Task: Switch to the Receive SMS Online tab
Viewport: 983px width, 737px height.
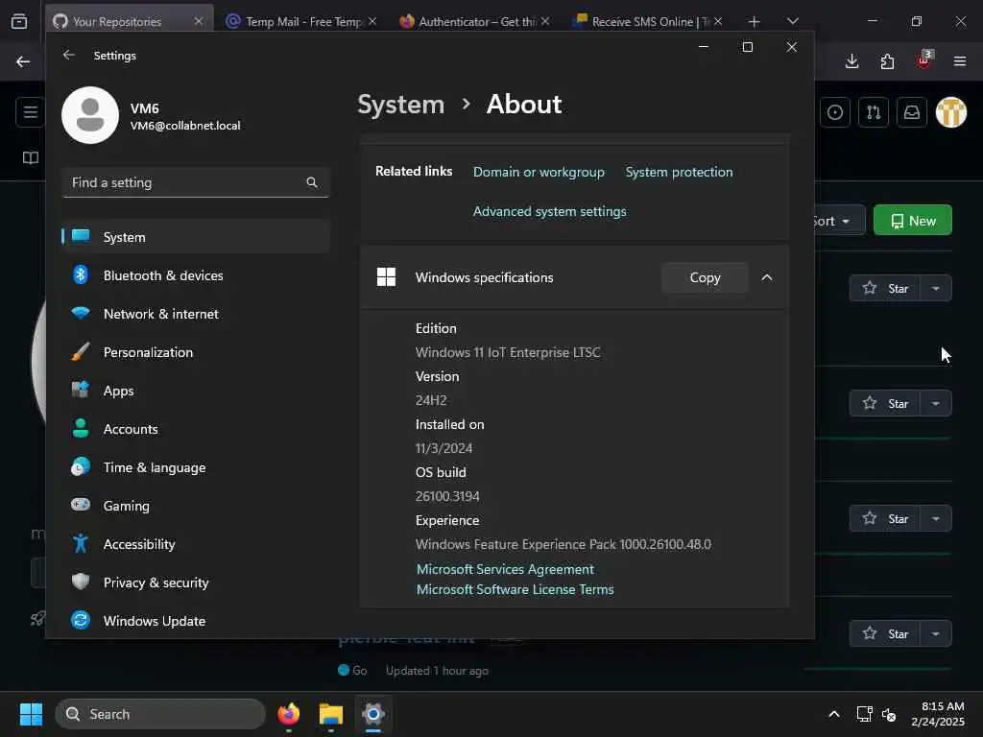Action: 649,21
